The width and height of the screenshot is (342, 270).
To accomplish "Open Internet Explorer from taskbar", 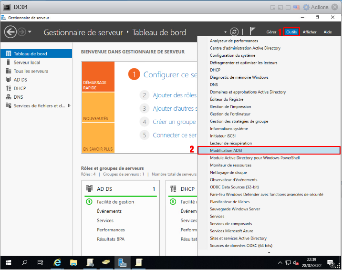I will pyautogui.click(x=57, y=262).
